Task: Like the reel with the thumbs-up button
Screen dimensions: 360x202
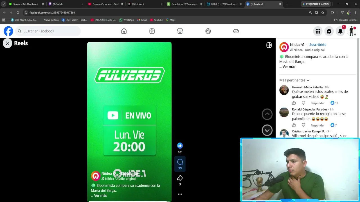Action: coord(180,146)
